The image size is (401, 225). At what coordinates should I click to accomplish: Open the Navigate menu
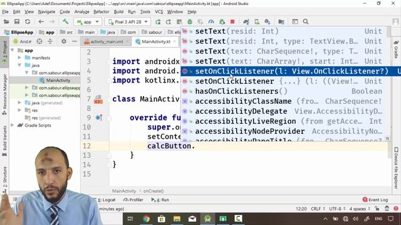[46, 12]
